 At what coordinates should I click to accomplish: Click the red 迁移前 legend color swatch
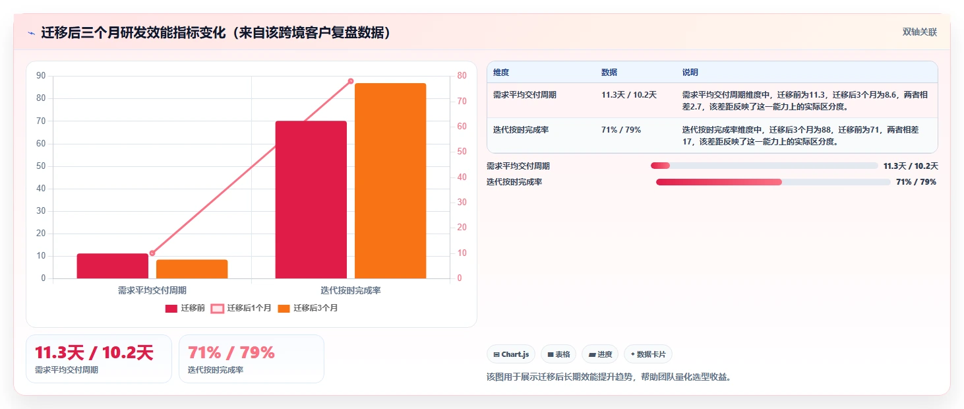click(x=171, y=308)
